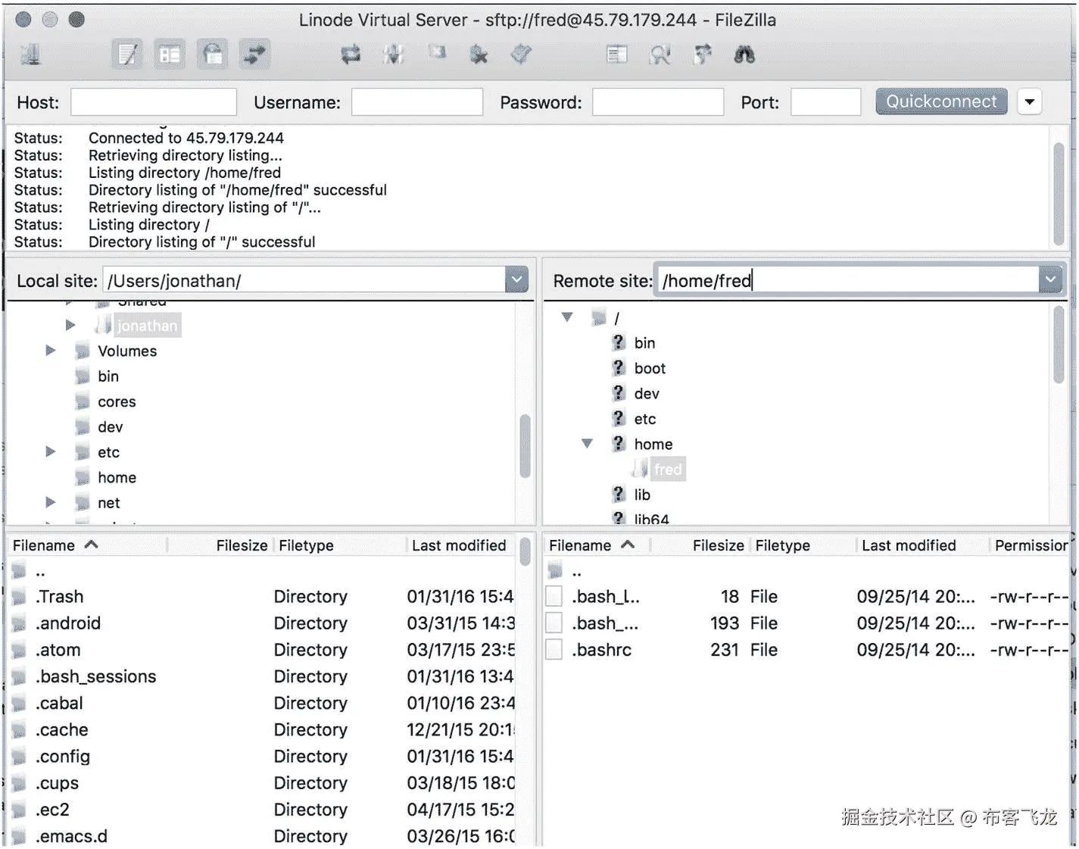Toggle remote directory tree display icon
Image resolution: width=1079 pixels, height=849 pixels.
point(213,55)
